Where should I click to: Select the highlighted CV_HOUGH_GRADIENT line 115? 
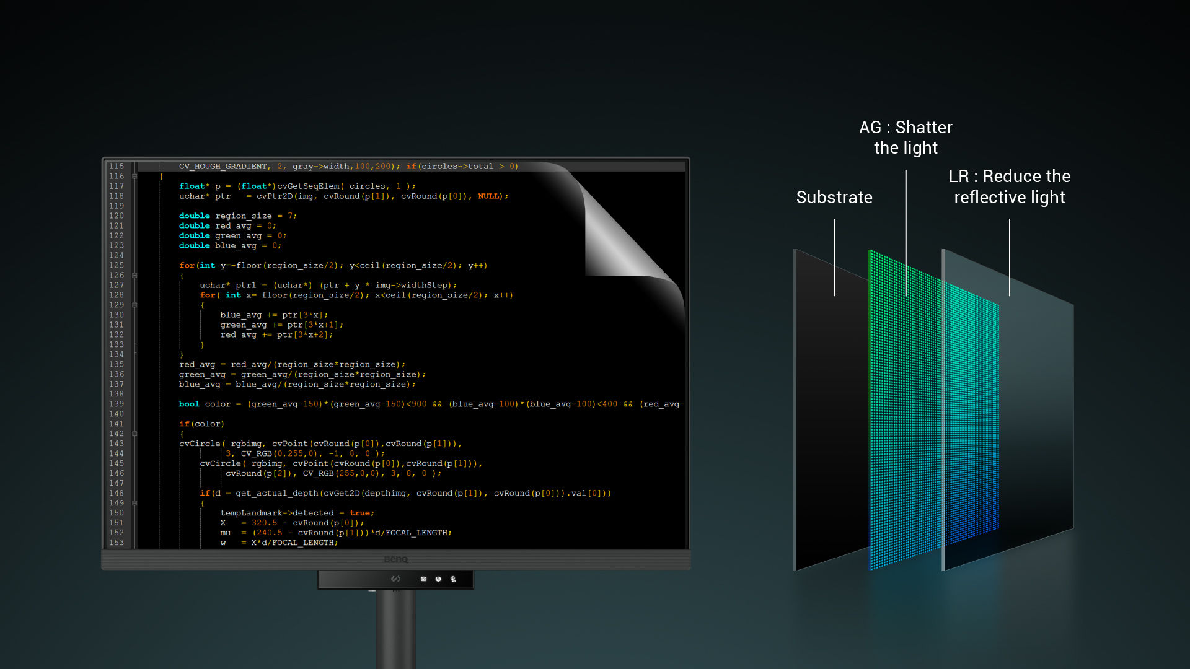(347, 166)
